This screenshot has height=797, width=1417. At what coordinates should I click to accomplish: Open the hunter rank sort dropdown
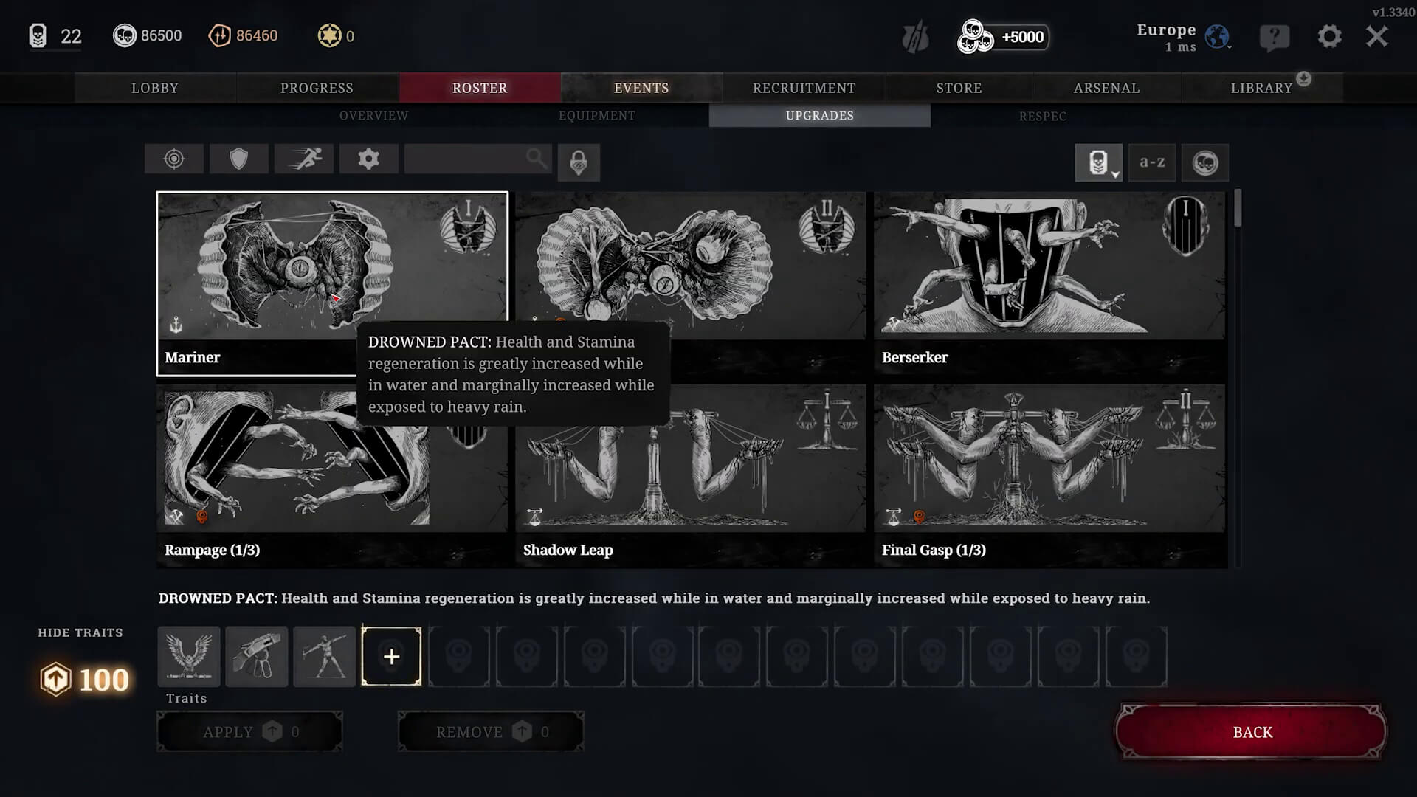(x=1099, y=162)
